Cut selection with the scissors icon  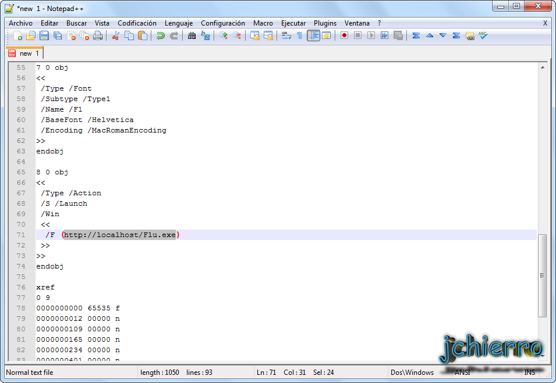(116, 36)
